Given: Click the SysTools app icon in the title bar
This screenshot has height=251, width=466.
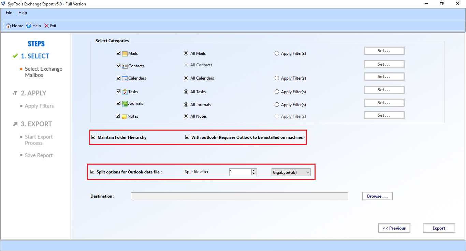Looking at the screenshot, I should [4, 4].
